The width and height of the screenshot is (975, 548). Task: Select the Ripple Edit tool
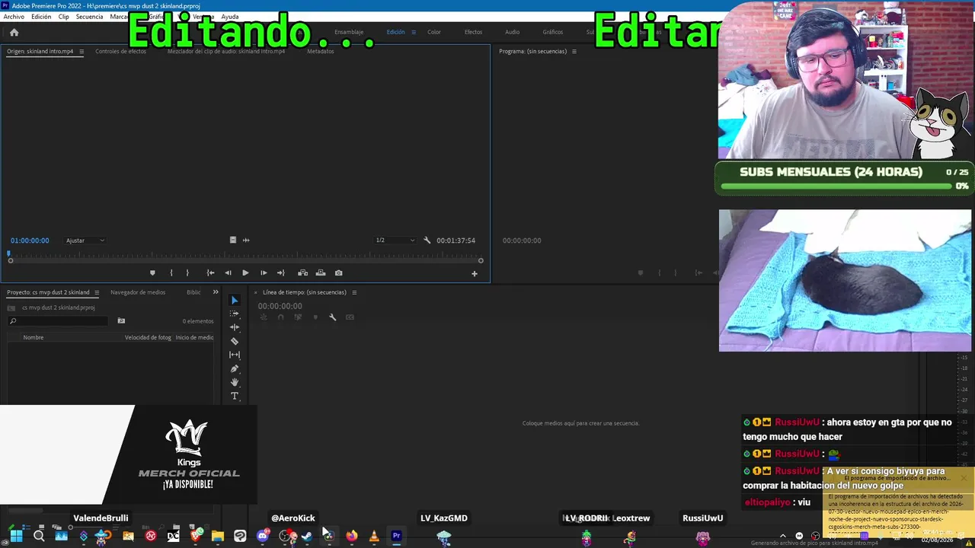point(235,327)
